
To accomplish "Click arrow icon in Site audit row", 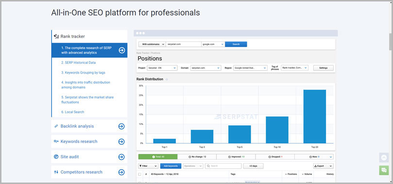I will click(x=121, y=157).
